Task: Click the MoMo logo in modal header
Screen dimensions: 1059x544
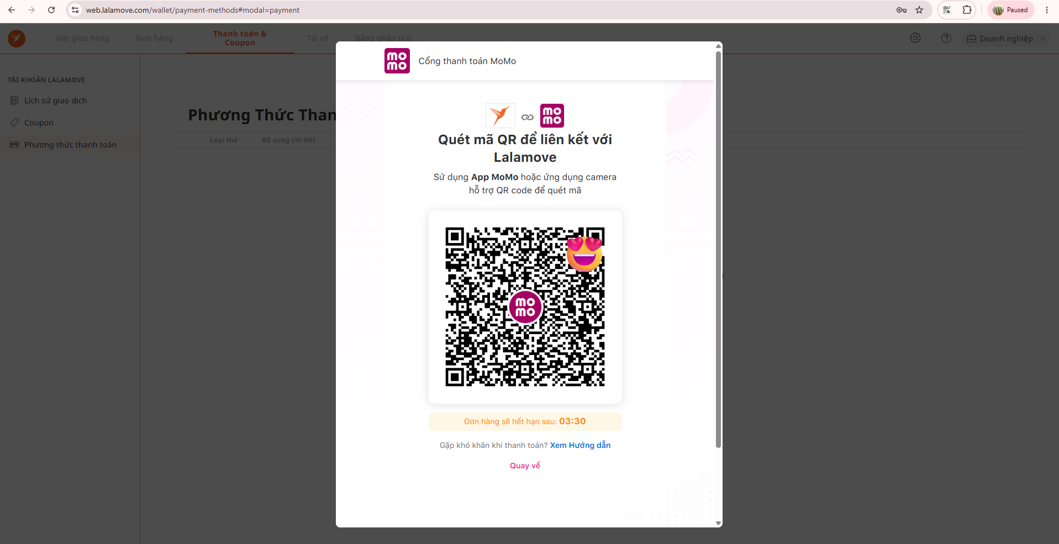Action: click(397, 61)
